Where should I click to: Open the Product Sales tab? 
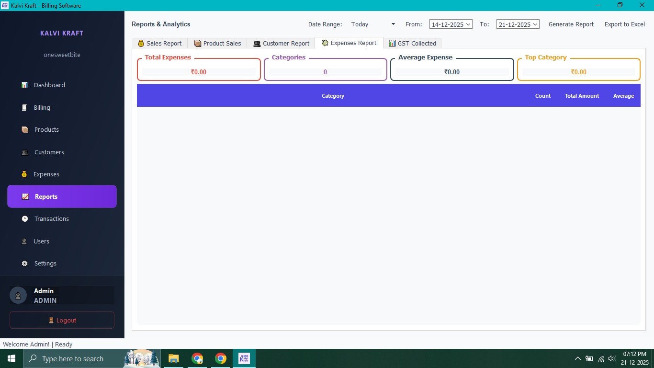coord(217,43)
